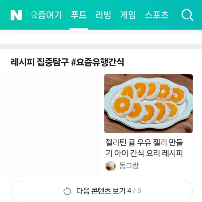Viewport: 202px width, 202px height.
Task: Go to the 게임 tab
Action: coord(128,15)
